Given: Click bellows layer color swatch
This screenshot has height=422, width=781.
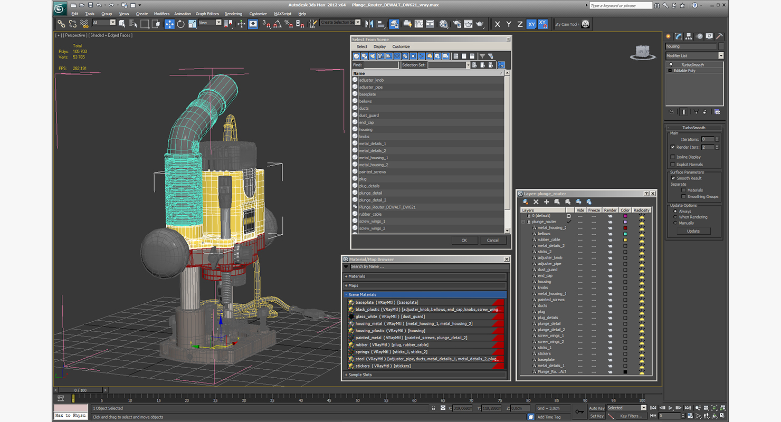Looking at the screenshot, I should point(625,234).
